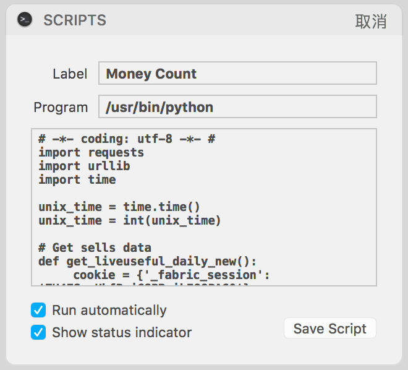408x370 pixels.
Task: Click the Program field with /usr/bin/python
Action: [x=237, y=107]
